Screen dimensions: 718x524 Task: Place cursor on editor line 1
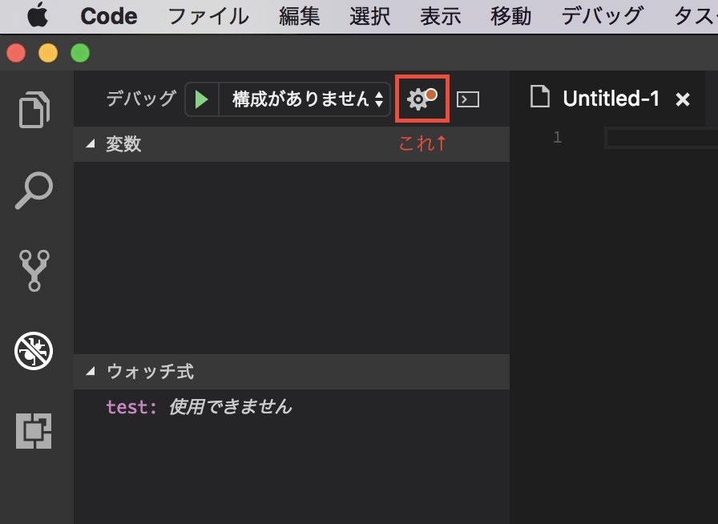point(662,139)
